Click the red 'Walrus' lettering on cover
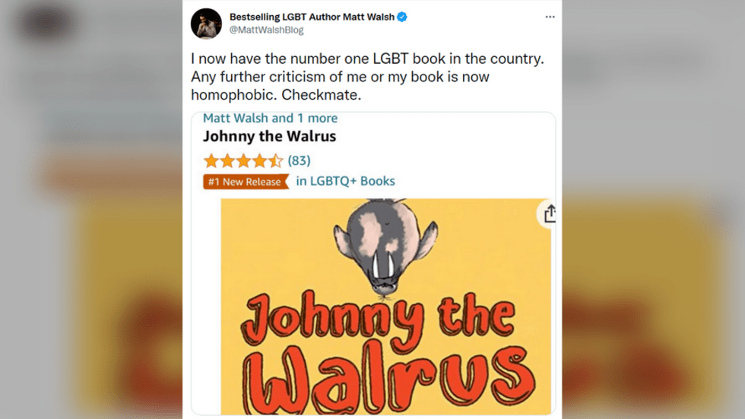The image size is (745, 419). pos(389,379)
